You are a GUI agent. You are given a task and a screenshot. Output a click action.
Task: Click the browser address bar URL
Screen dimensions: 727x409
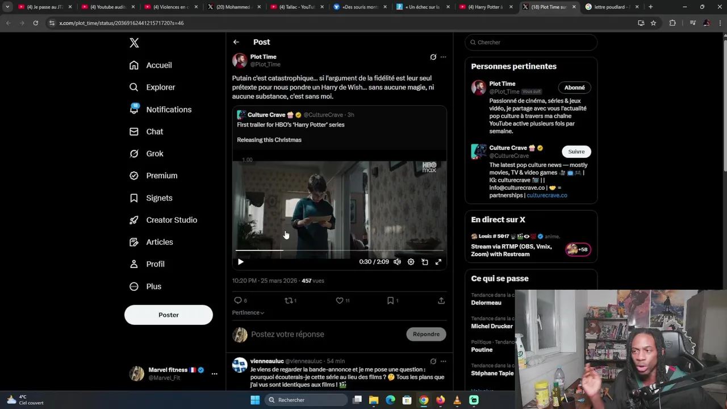(x=122, y=23)
